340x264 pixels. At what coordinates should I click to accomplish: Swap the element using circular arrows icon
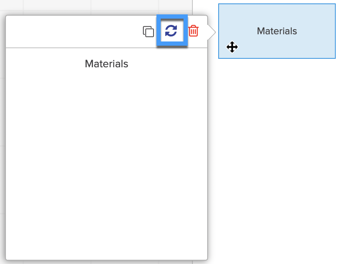(171, 31)
